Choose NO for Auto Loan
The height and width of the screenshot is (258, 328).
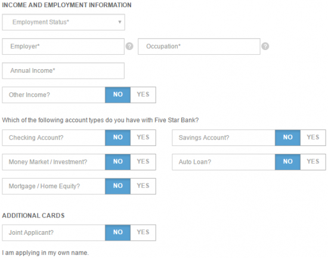point(287,162)
